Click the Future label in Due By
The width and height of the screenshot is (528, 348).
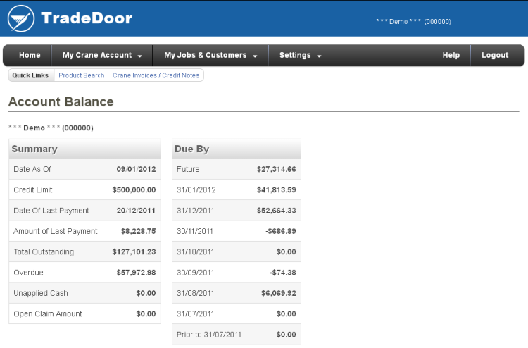188,169
